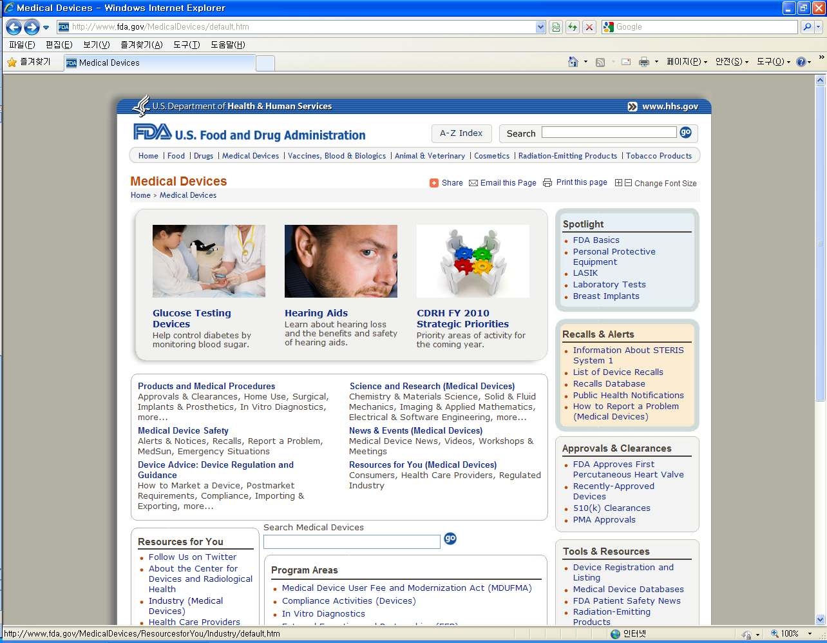Open the 100% zoom level control in status bar
Image resolution: width=827 pixels, height=643 pixels.
click(x=791, y=634)
